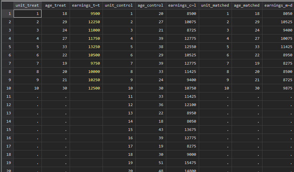Screen dimensions: 294x172
Task: Click the unit_matched column header
Action: [x=215, y=5]
